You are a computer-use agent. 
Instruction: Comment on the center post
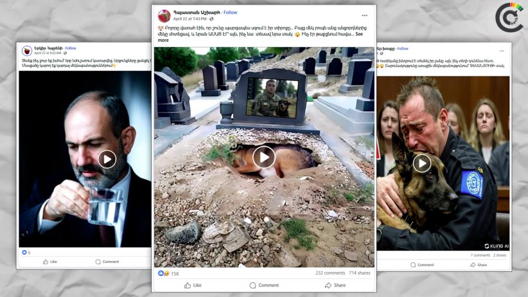pyautogui.click(x=265, y=285)
